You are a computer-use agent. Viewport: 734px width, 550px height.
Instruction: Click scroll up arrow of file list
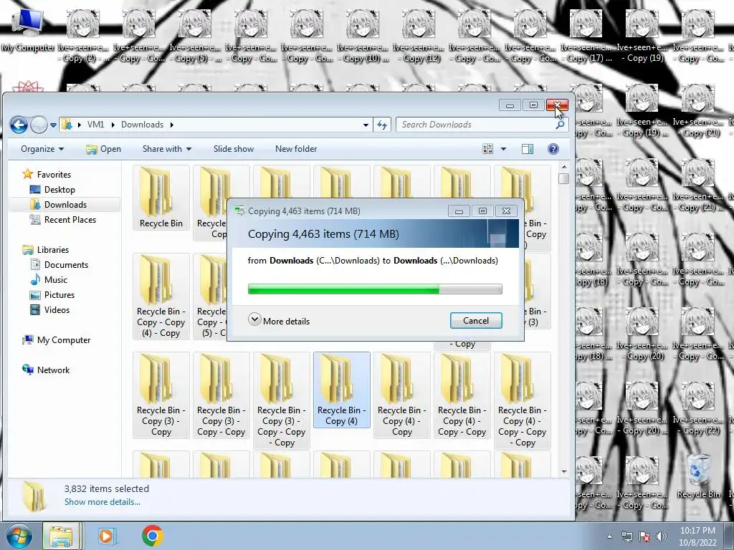point(564,167)
